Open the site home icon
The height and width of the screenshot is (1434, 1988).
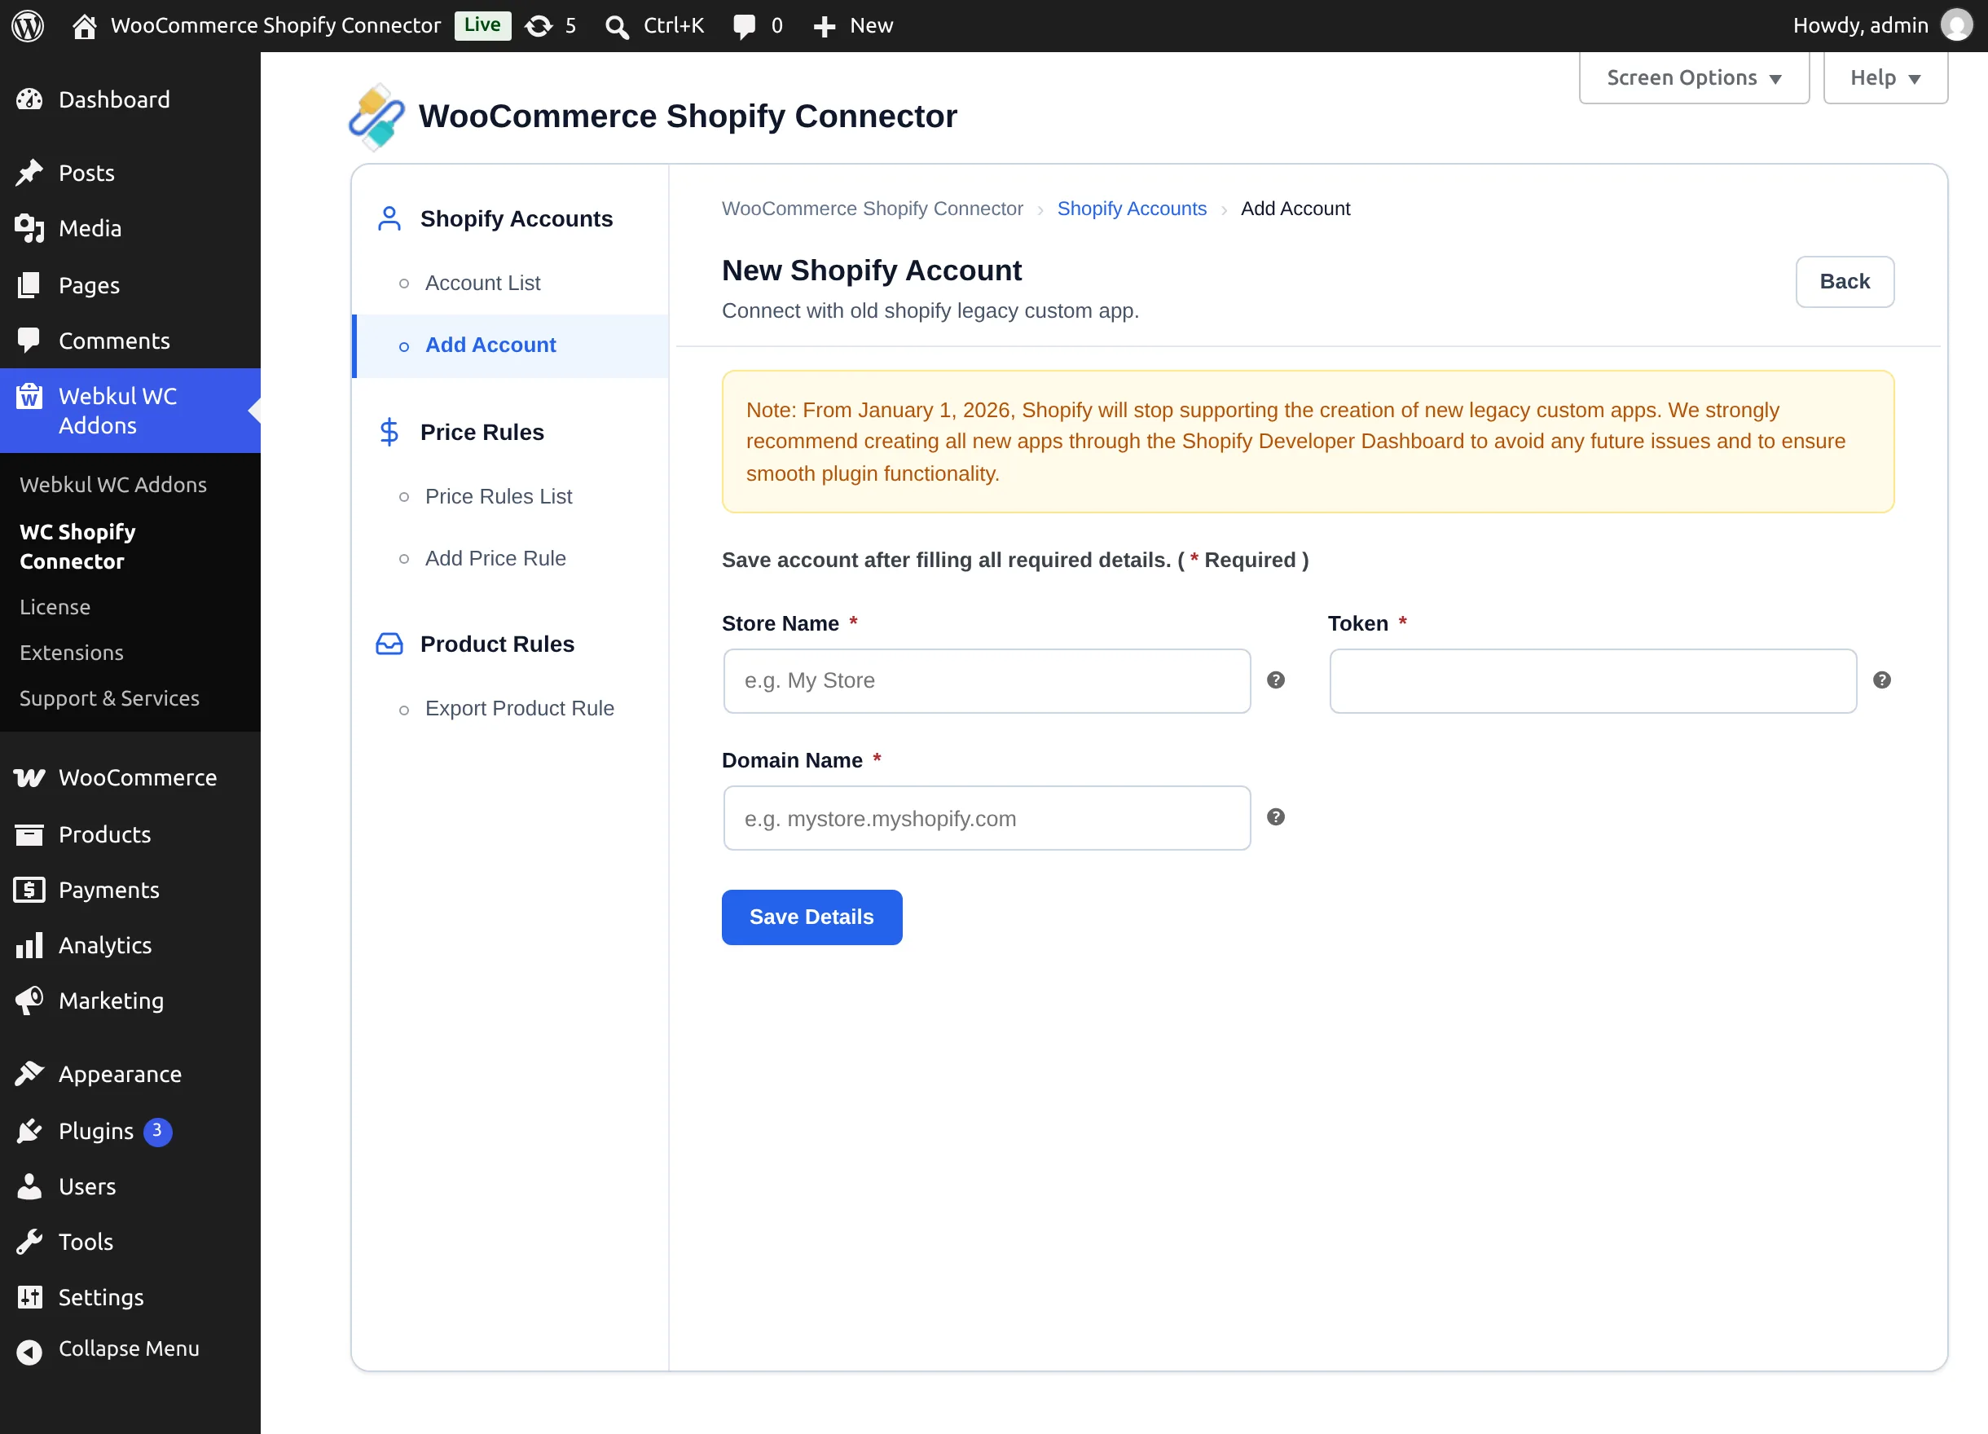84,26
